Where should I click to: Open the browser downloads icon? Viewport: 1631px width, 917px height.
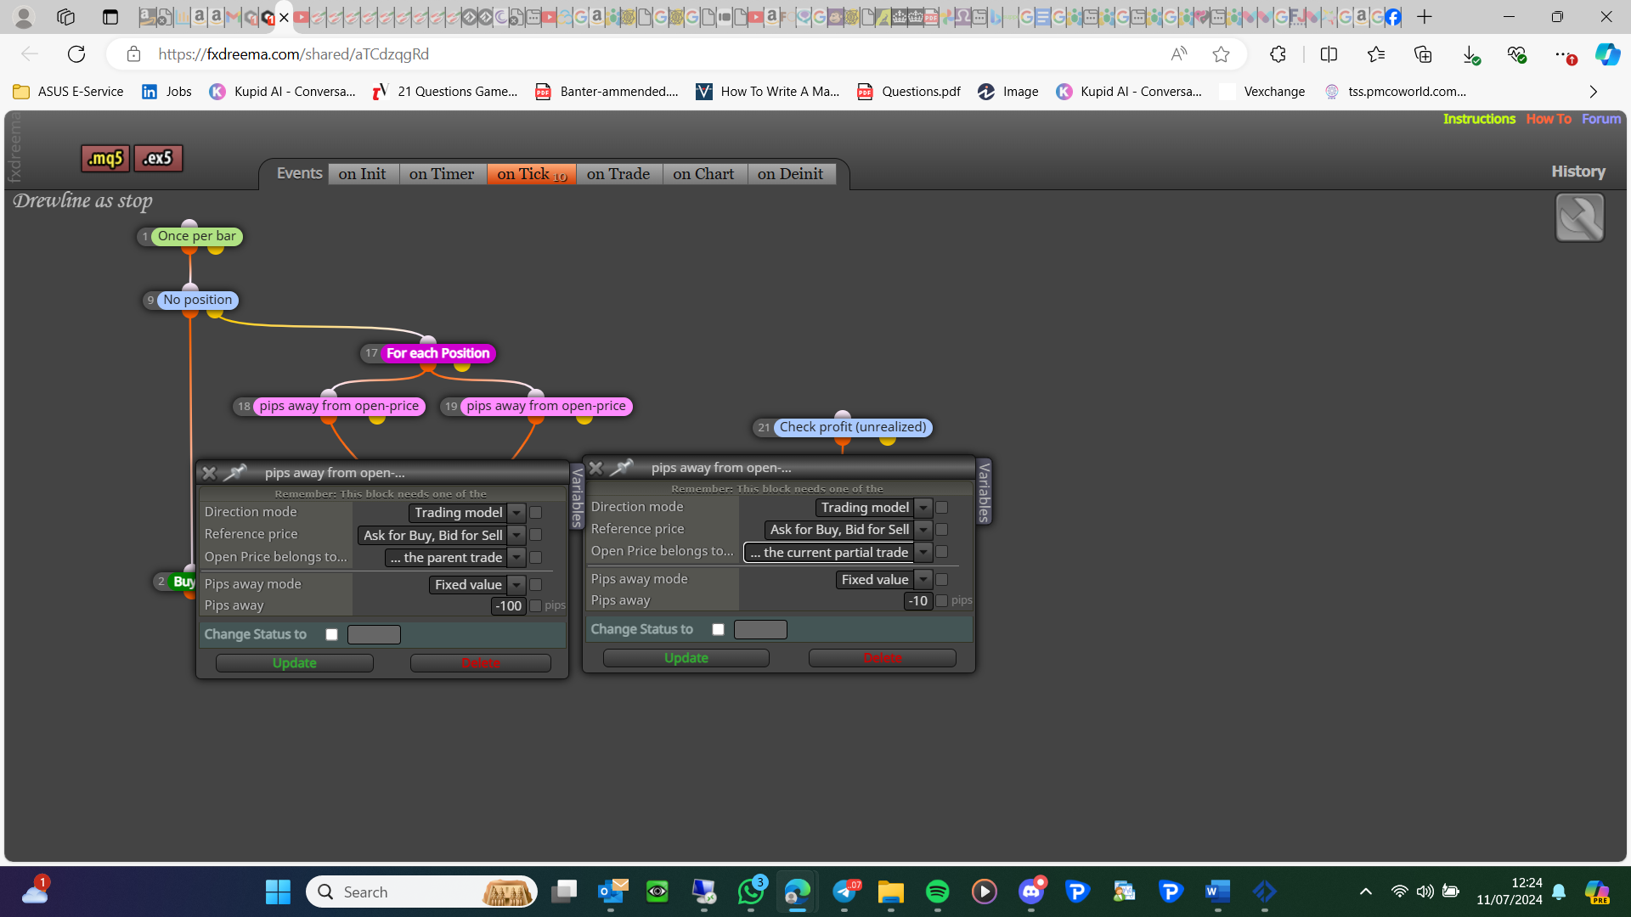1470,54
